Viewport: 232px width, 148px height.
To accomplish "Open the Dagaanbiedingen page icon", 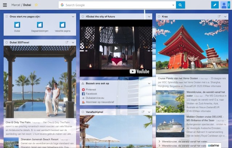I will pyautogui.click(x=40, y=25).
